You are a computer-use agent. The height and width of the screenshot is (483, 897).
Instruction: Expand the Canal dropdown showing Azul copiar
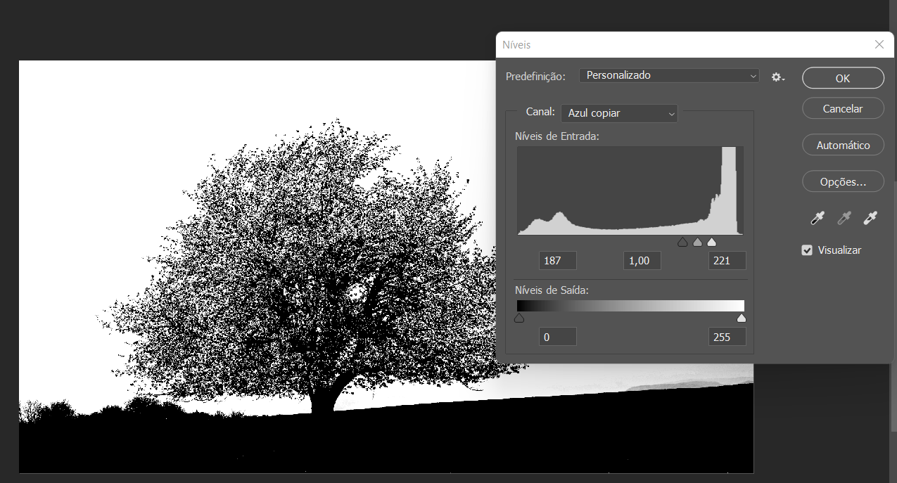(619, 113)
